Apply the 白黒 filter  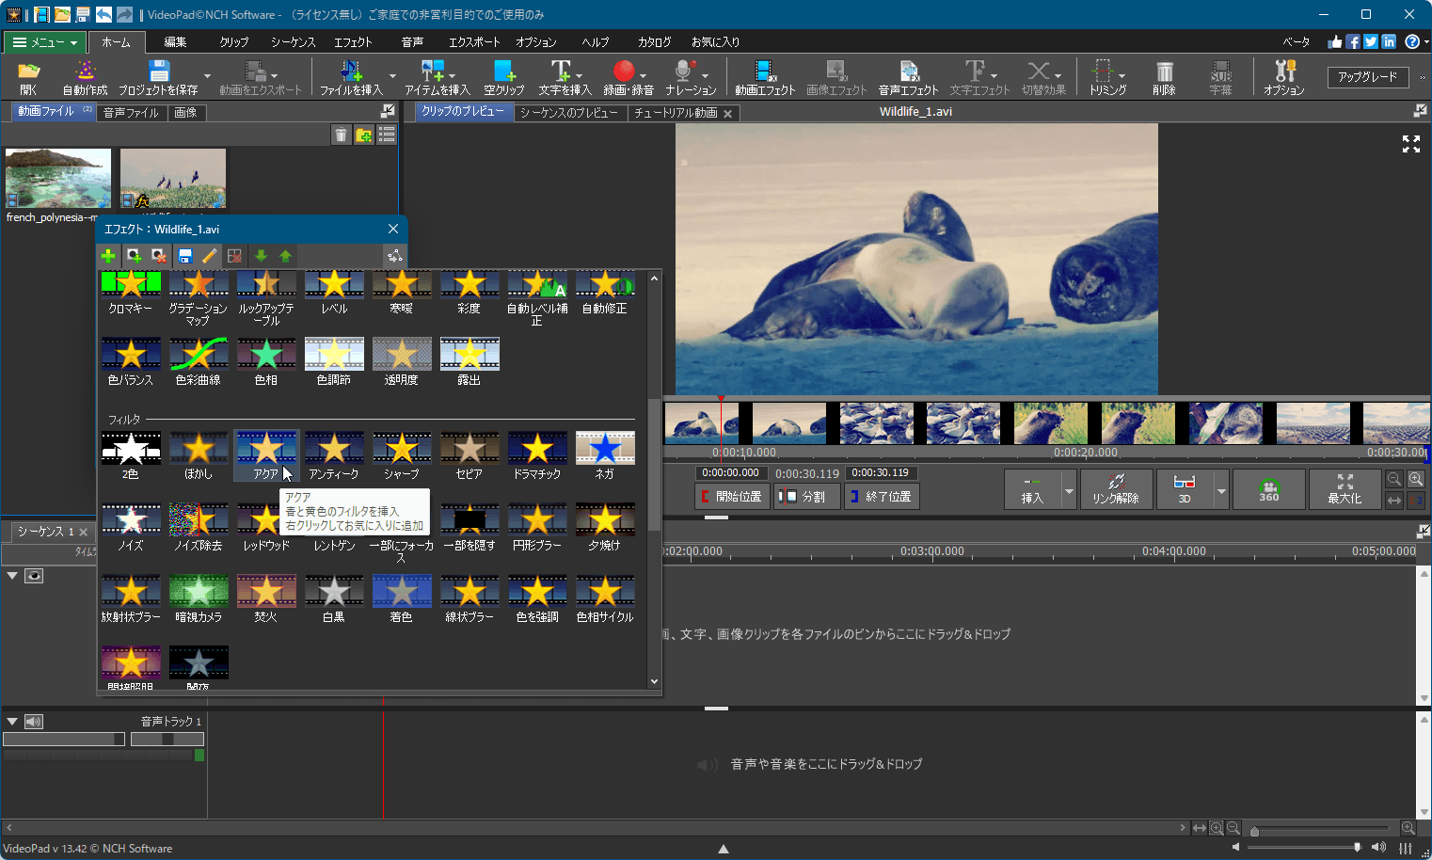point(334,598)
